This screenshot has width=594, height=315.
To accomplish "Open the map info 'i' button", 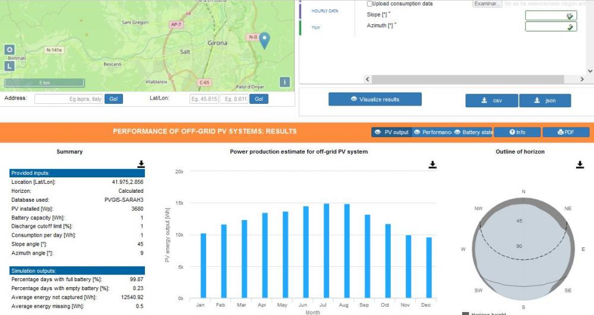I will (x=285, y=82).
